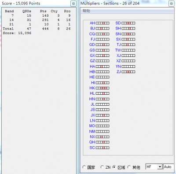Viewport: 176px width, 174px height.
Task: Click the GZ section label
Action: pos(92,61)
